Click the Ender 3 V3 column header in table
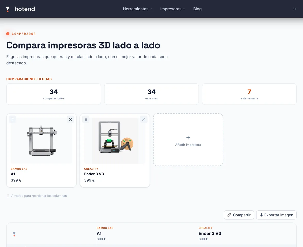The width and height of the screenshot is (303, 247). (210, 233)
